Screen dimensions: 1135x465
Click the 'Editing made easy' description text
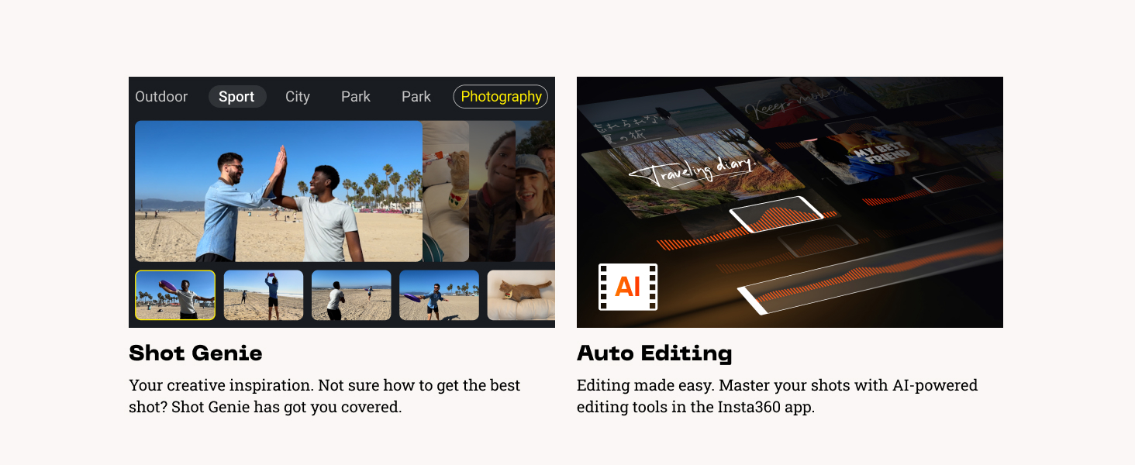pyautogui.click(x=778, y=396)
